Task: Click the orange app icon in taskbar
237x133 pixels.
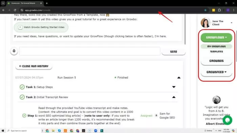Action: (65, 131)
